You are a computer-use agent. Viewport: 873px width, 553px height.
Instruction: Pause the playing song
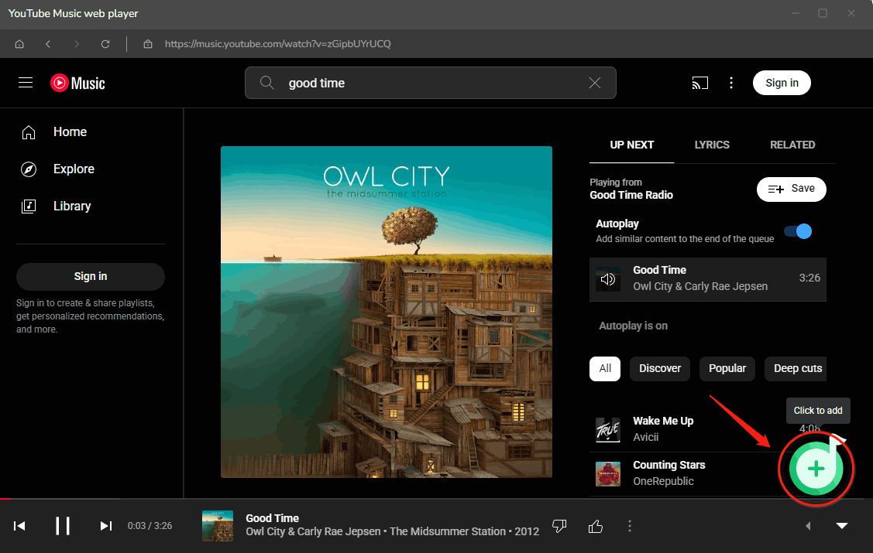[x=62, y=526]
